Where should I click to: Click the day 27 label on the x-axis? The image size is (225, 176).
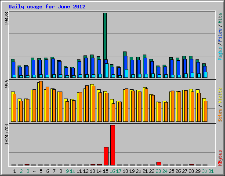185,171
